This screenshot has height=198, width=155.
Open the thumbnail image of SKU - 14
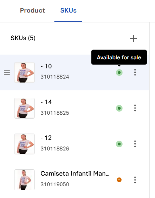click(x=24, y=108)
